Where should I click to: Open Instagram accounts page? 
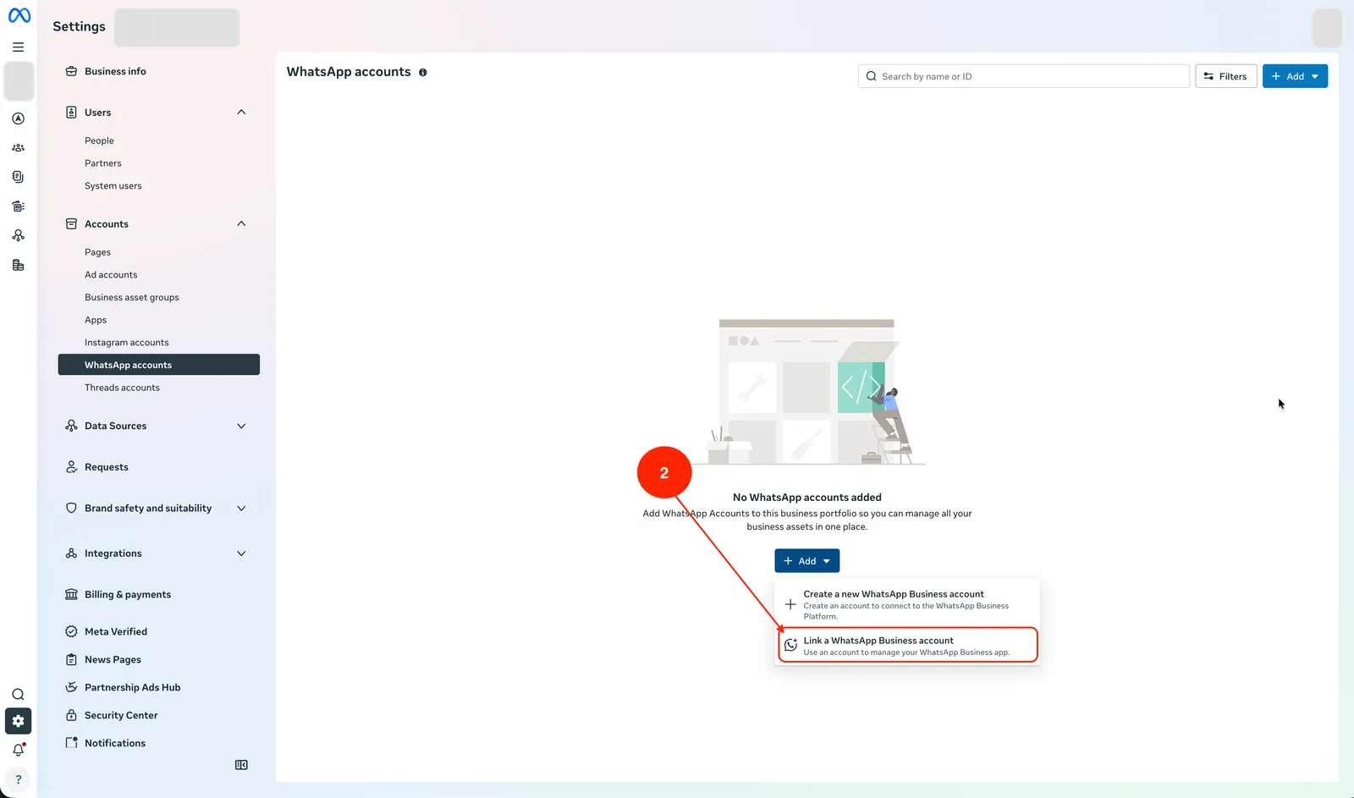pyautogui.click(x=127, y=343)
